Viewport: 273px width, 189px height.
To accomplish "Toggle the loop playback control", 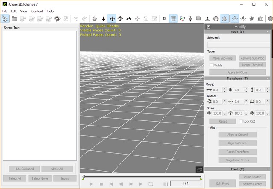I will coord(151,184).
